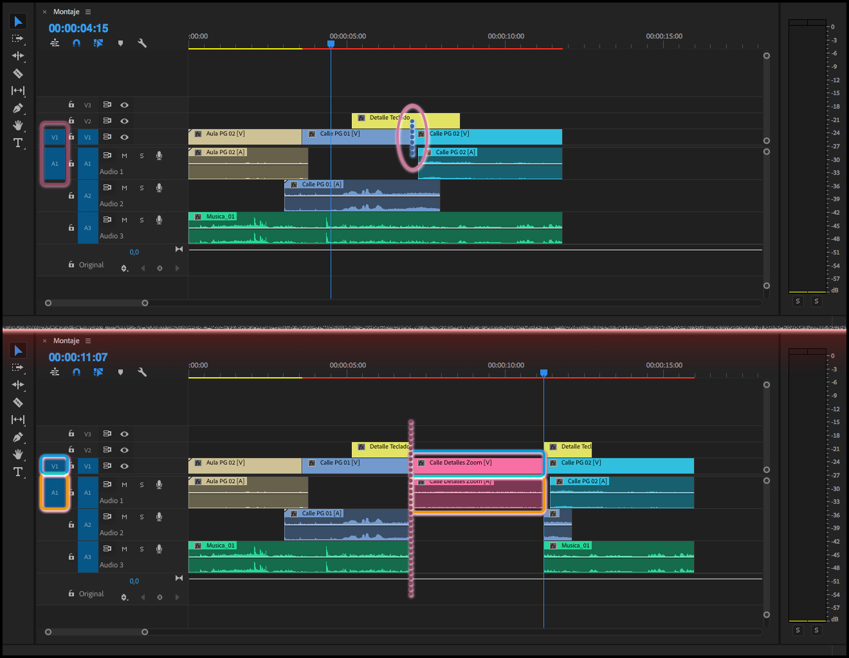Toggle snap magnet in bottom timeline
The height and width of the screenshot is (658, 849).
coord(77,372)
